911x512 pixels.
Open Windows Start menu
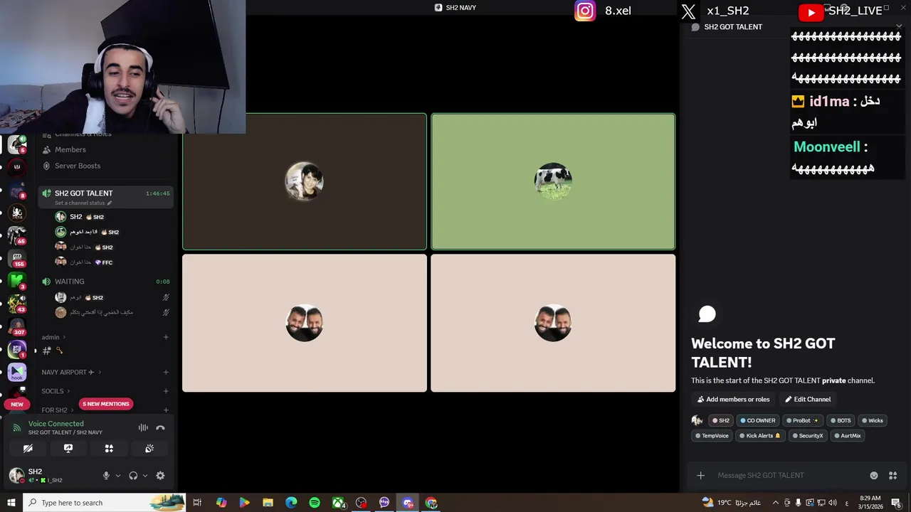tap(11, 503)
